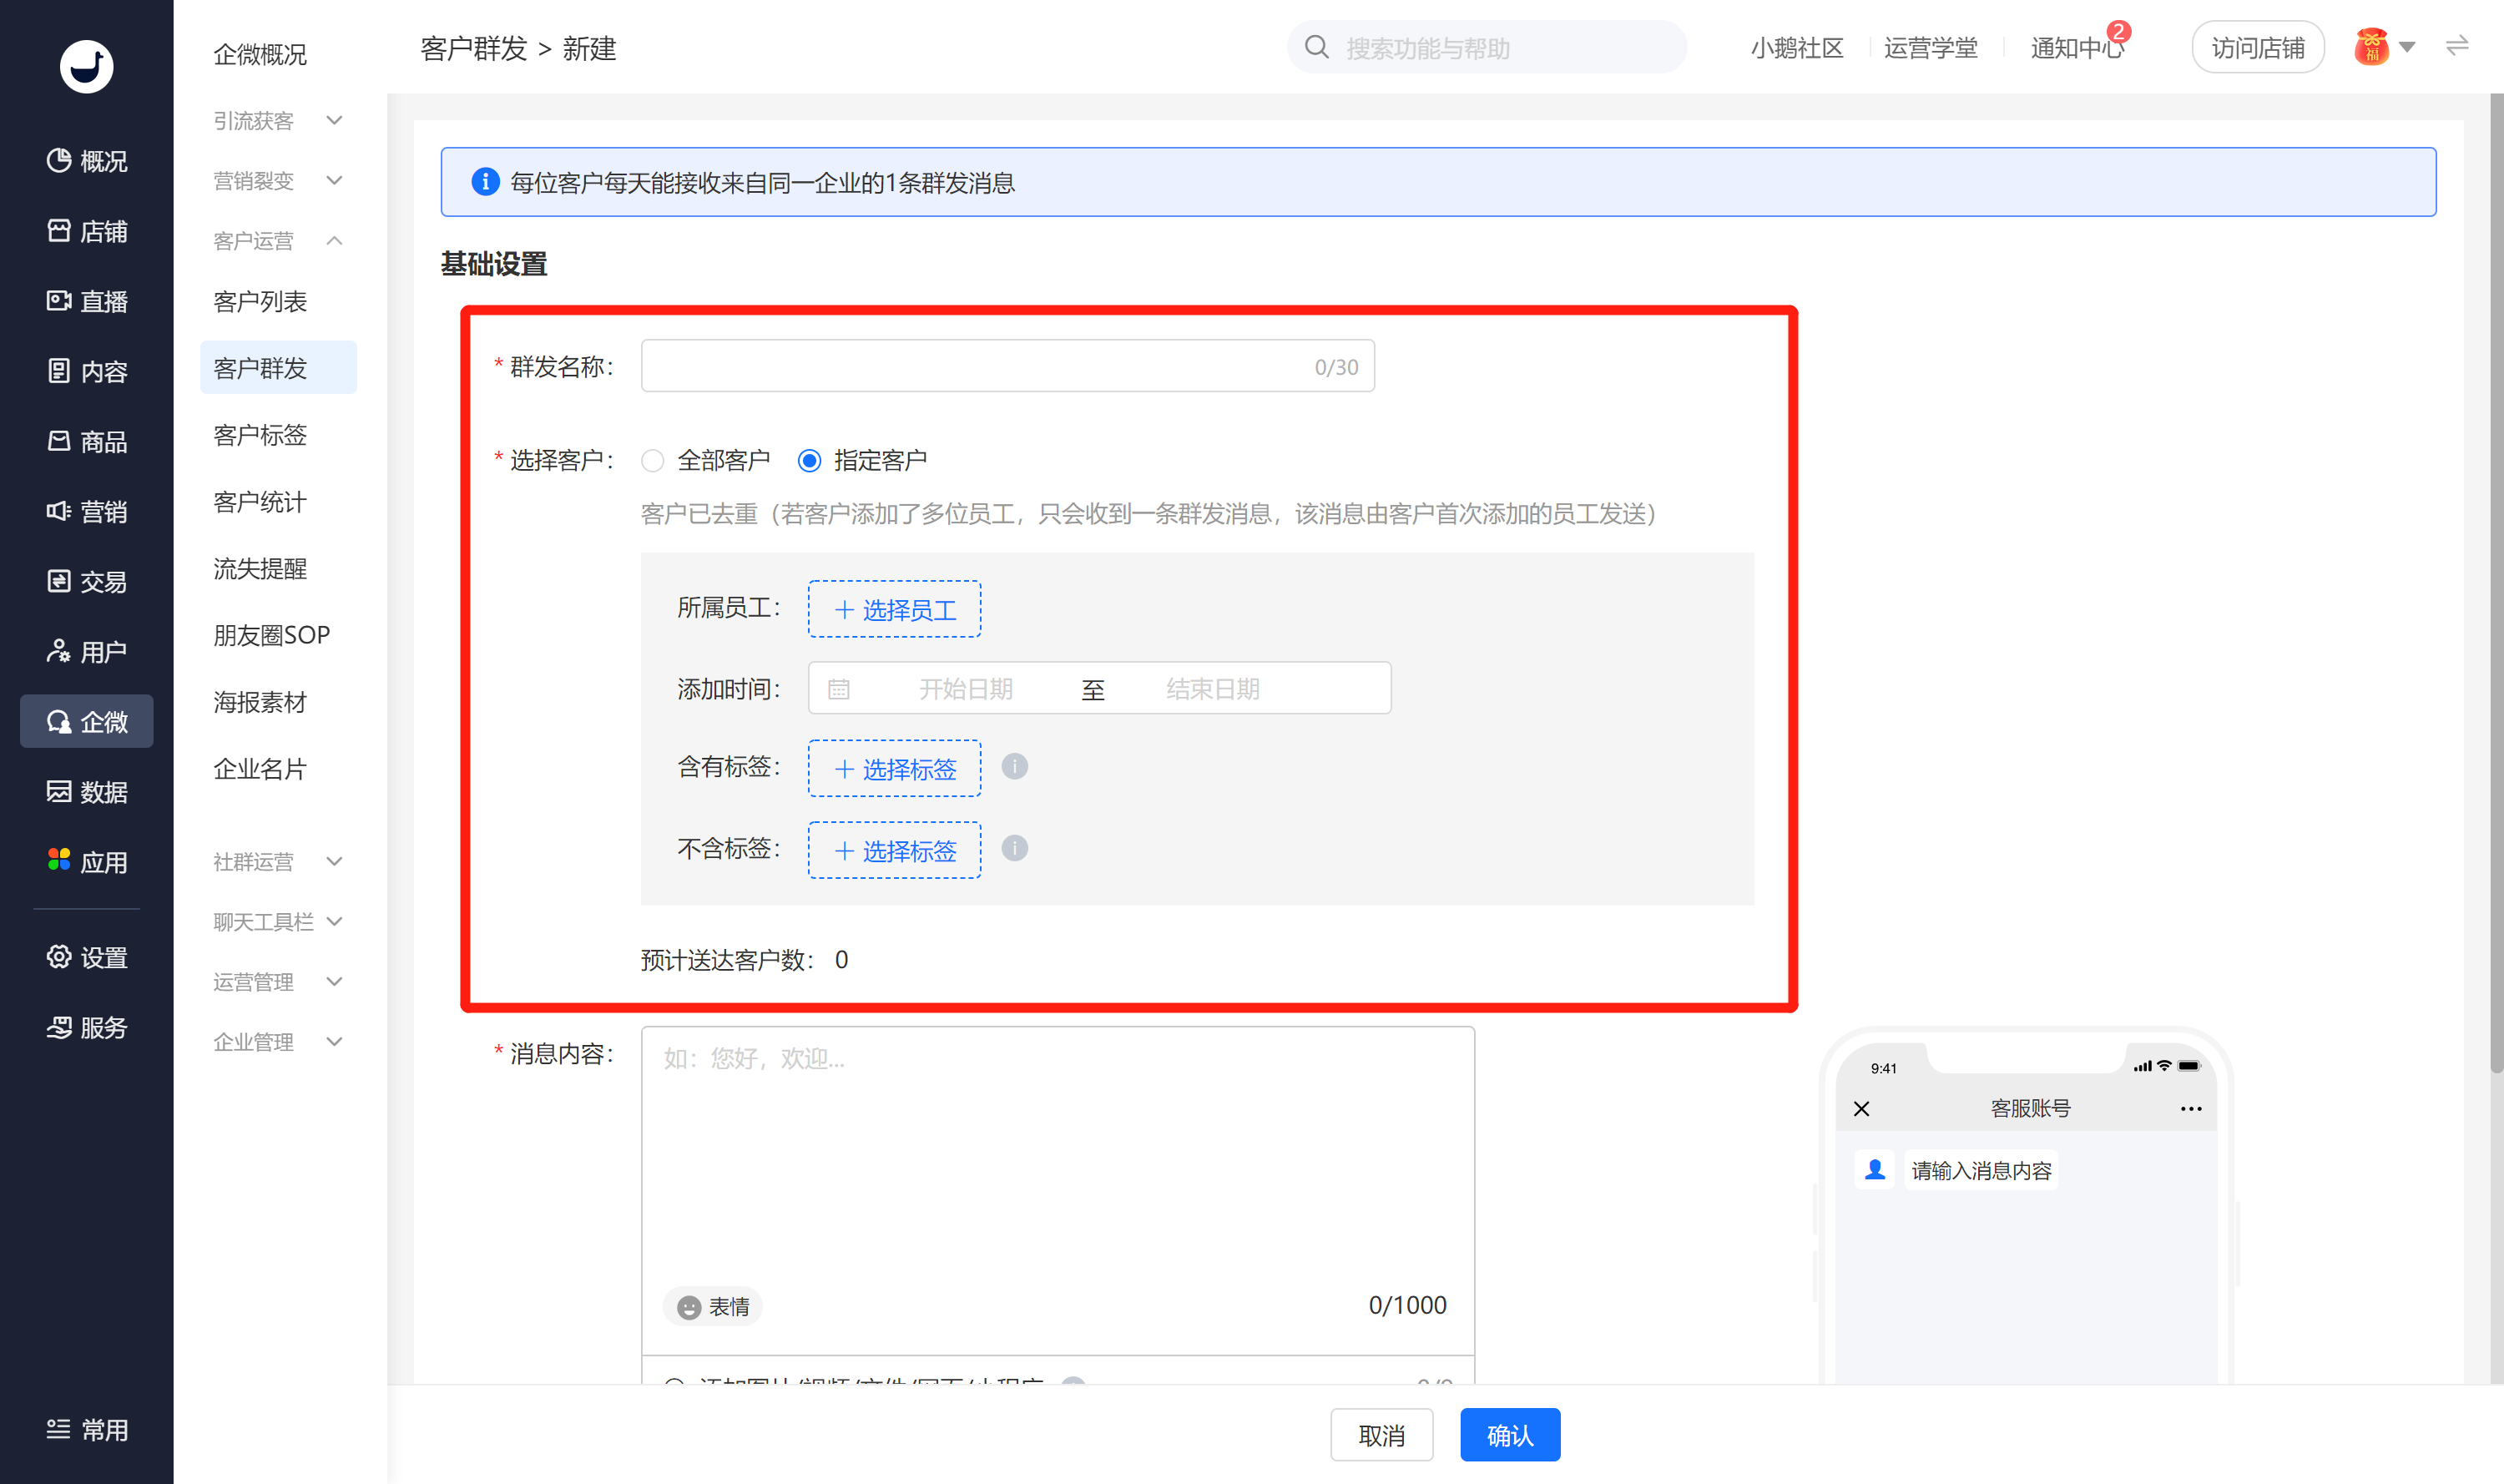Open the 数据 data sidebar item
Viewport: 2504px width, 1484px height.
click(x=87, y=791)
